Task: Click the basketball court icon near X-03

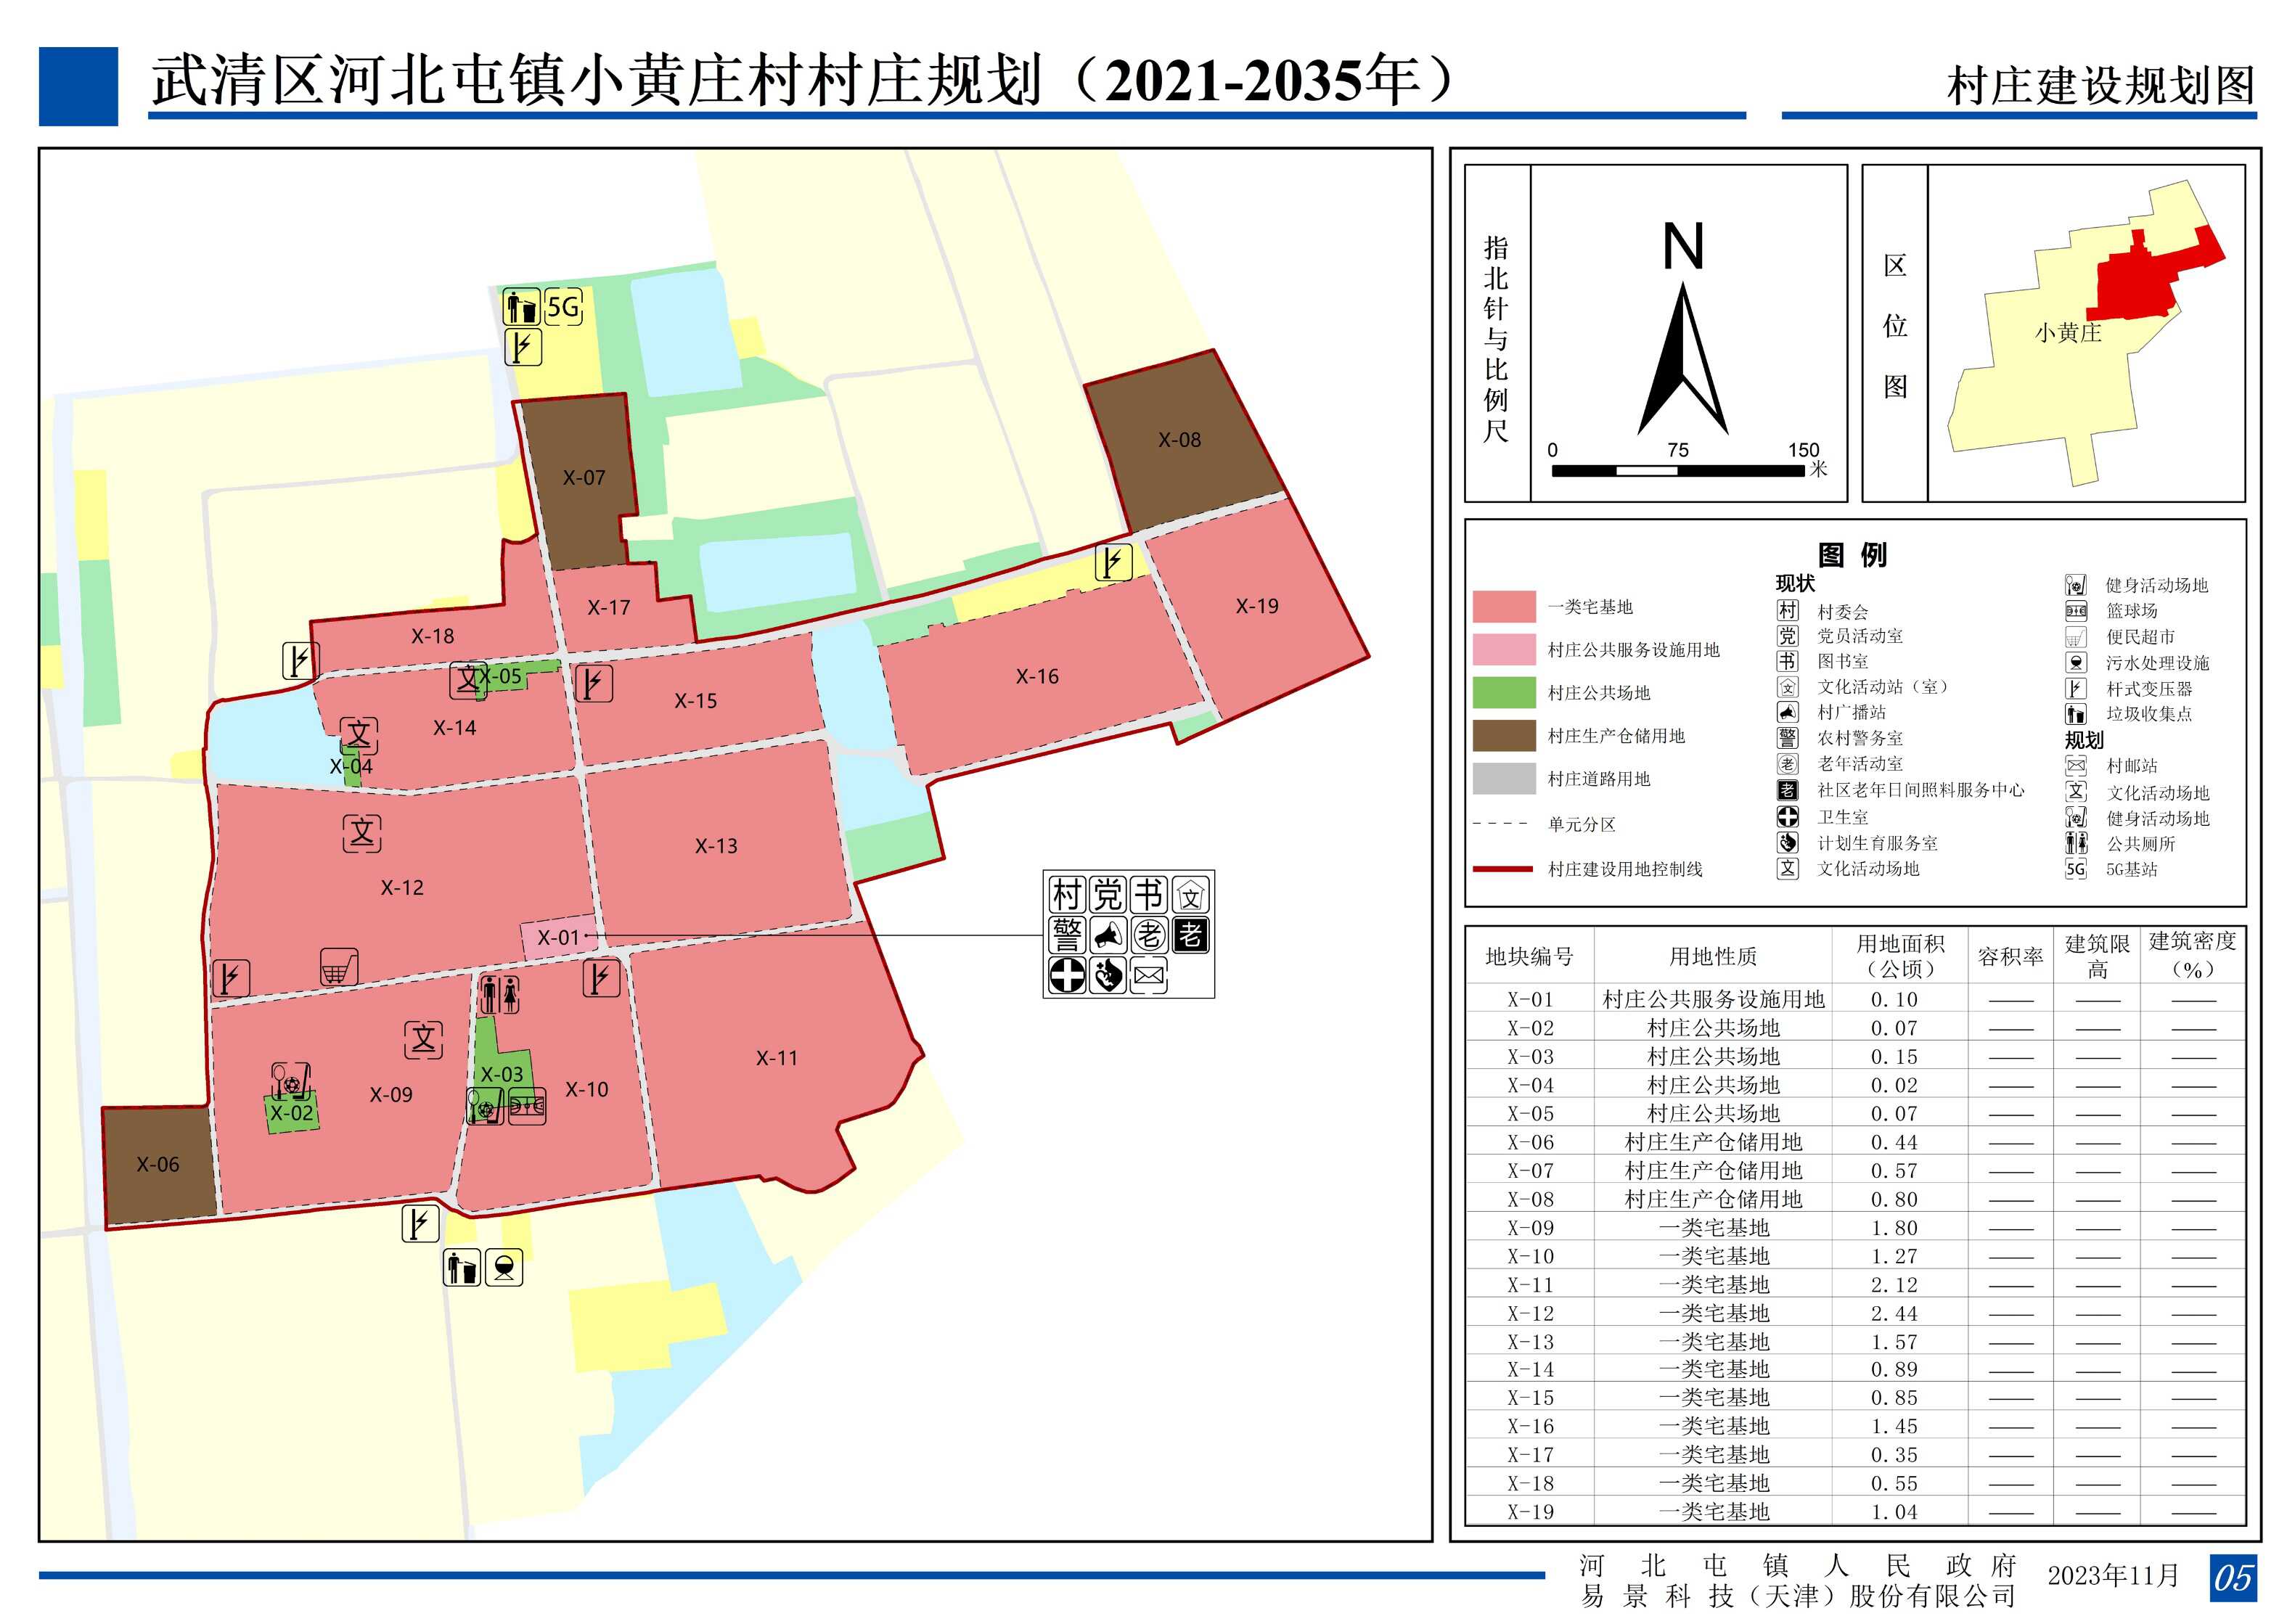Action: (x=527, y=1106)
